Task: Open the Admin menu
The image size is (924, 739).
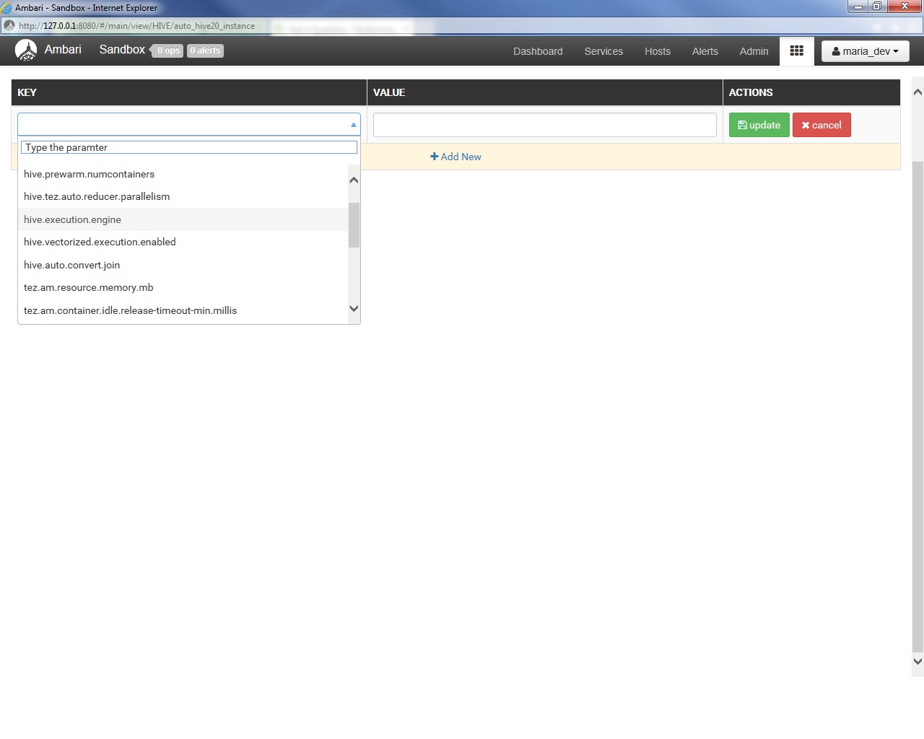Action: click(754, 51)
